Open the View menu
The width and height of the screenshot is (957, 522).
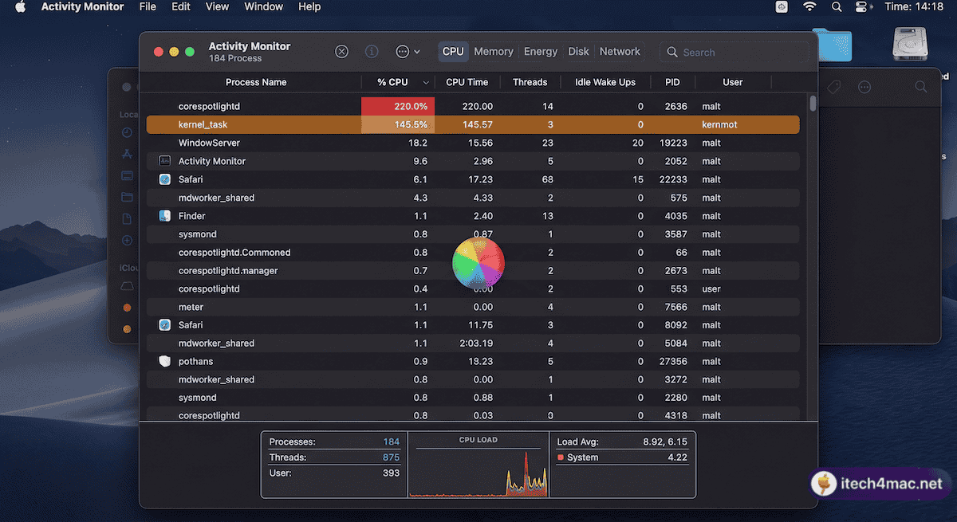pos(217,7)
